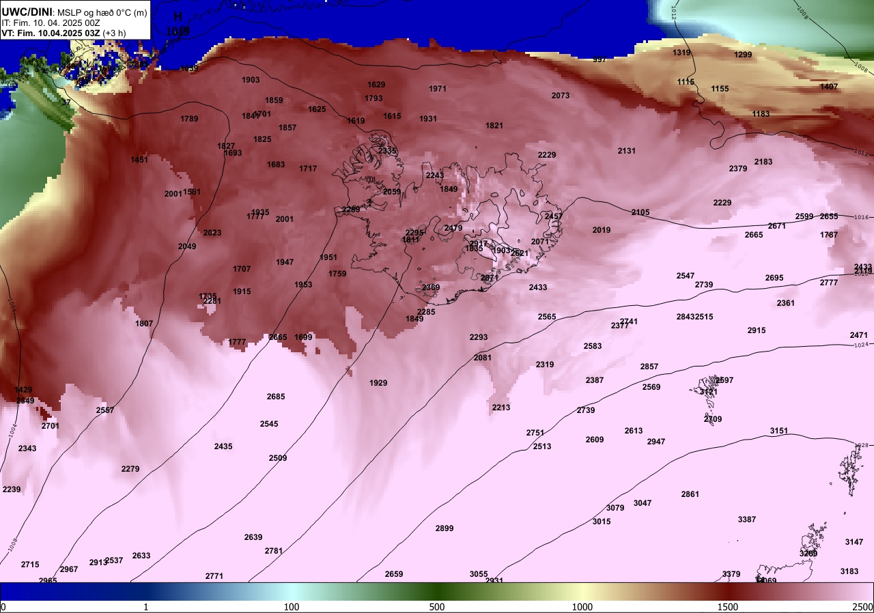The image size is (874, 613).
Task: Click the 'H' high-pressure marker
Action: click(x=178, y=16)
